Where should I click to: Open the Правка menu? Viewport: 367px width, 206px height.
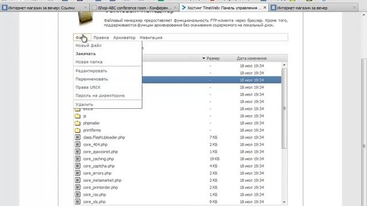101,37
